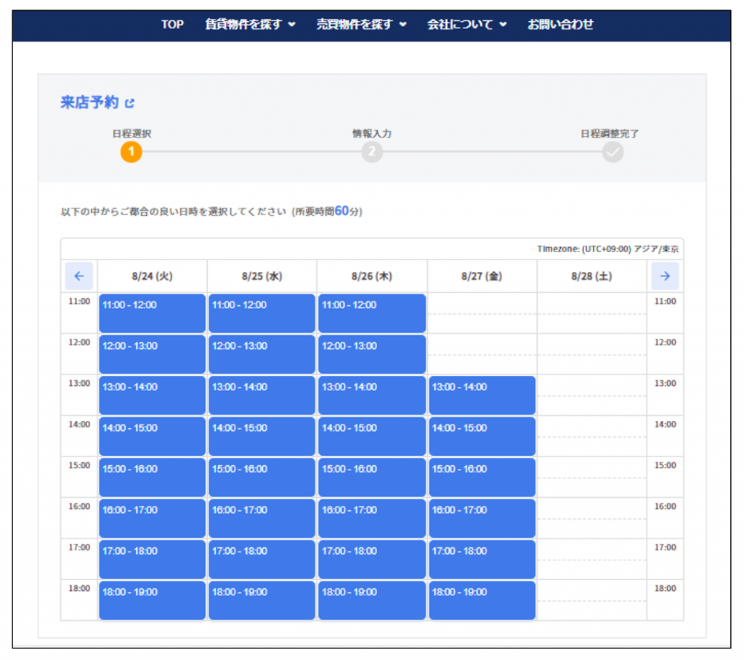Viewport: 744px width, 660px height.
Task: Click the 来店予約 heading link
Action: (x=89, y=103)
